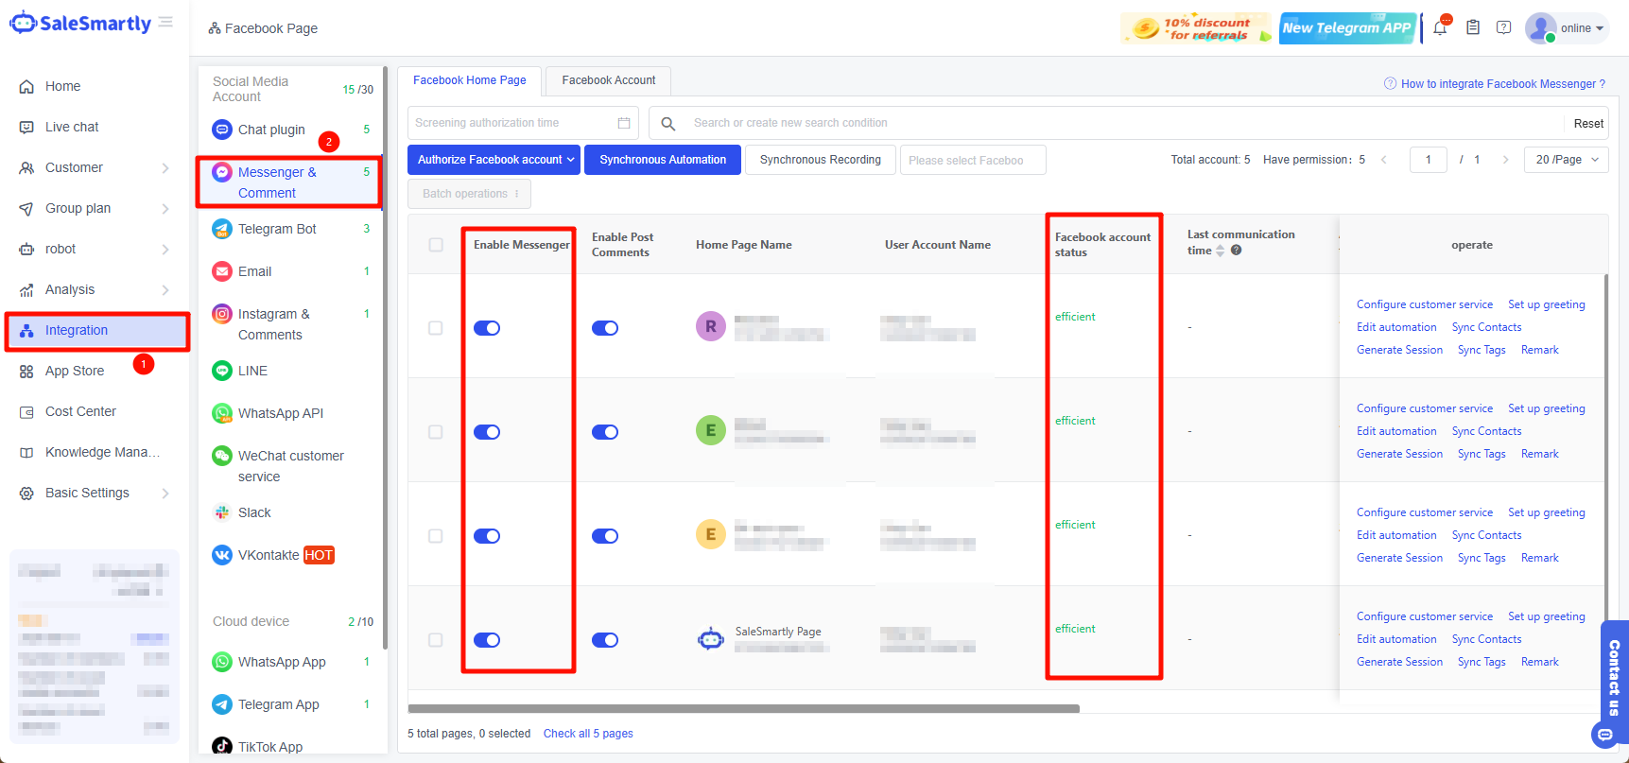The height and width of the screenshot is (763, 1629).
Task: Open the Telegram Bot channel
Action: coord(277,229)
